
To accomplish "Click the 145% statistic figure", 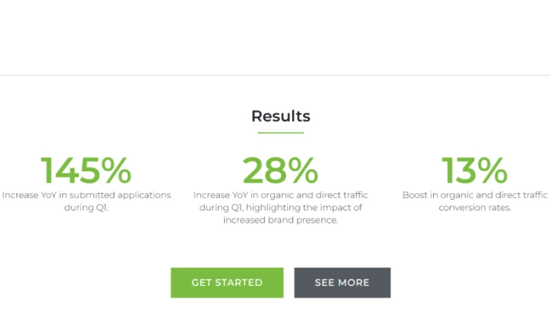I will point(86,170).
